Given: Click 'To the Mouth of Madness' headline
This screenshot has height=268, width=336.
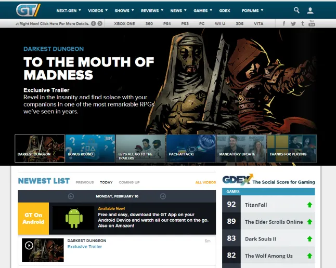Looking at the screenshot, I should [88, 68].
